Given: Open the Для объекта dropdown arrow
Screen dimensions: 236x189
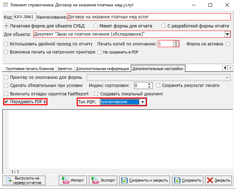Looking at the screenshot, I should tap(227, 34).
